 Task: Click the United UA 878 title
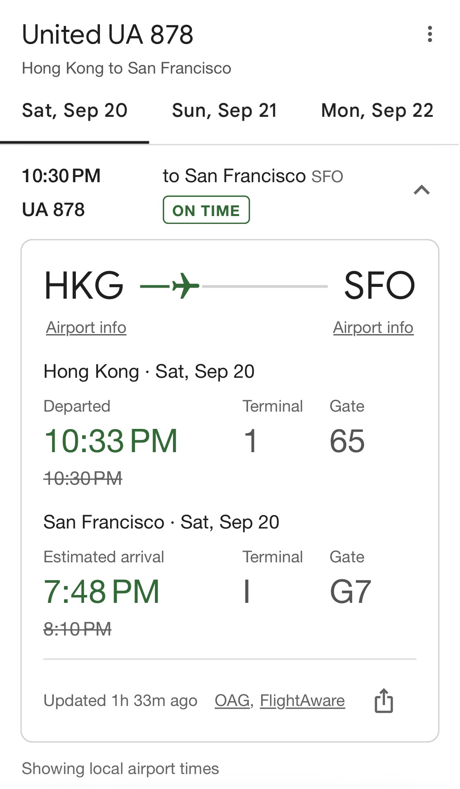point(107,35)
